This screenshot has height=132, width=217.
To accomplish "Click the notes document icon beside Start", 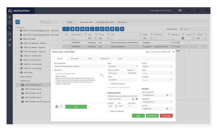I will click(x=61, y=107).
